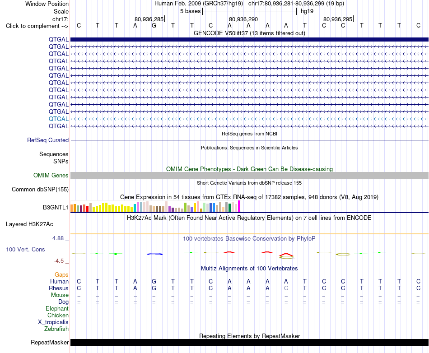Select the light-blue QTGAL transcript label
The height and width of the screenshot is (353, 429).
coord(59,119)
